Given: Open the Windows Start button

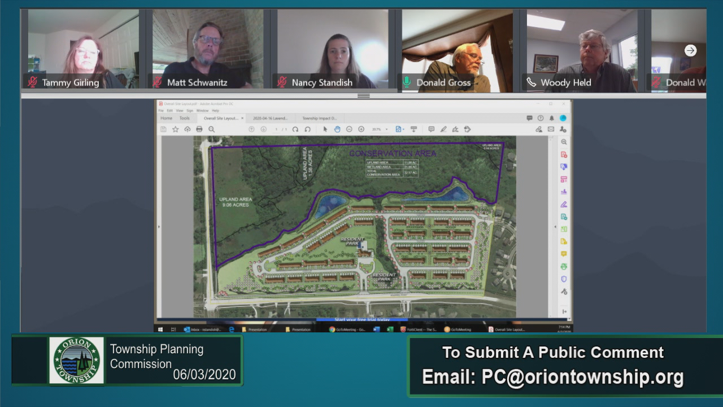Looking at the screenshot, I should pyautogui.click(x=160, y=330).
